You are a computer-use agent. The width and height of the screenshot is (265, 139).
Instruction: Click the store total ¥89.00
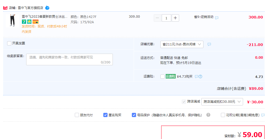click(256, 89)
